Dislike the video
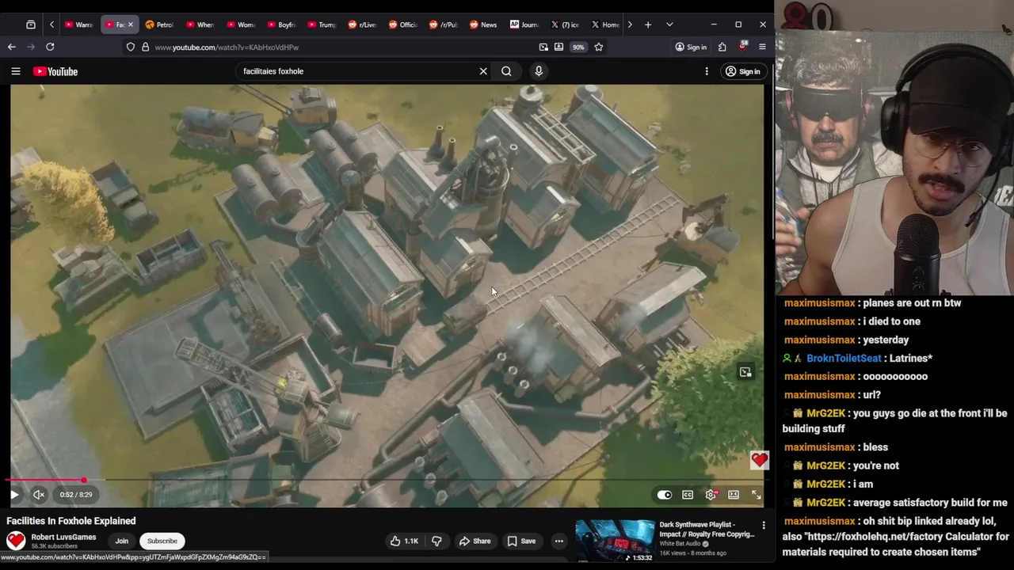This screenshot has height=570, width=1014. pos(436,541)
